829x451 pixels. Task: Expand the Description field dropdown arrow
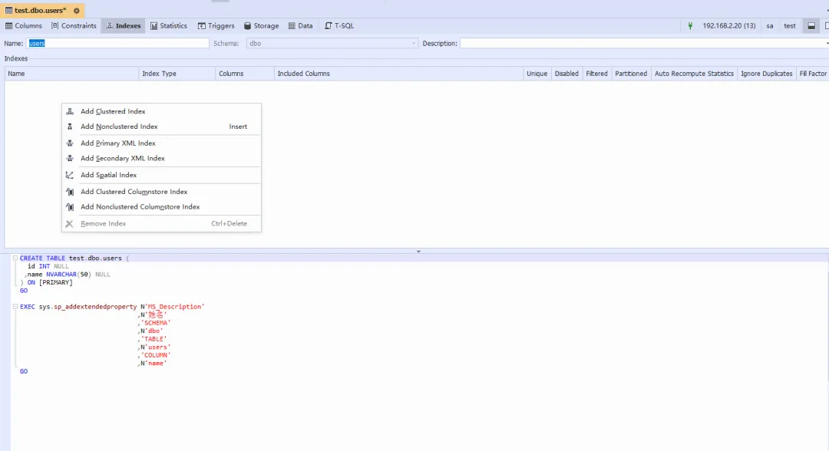[x=826, y=44]
